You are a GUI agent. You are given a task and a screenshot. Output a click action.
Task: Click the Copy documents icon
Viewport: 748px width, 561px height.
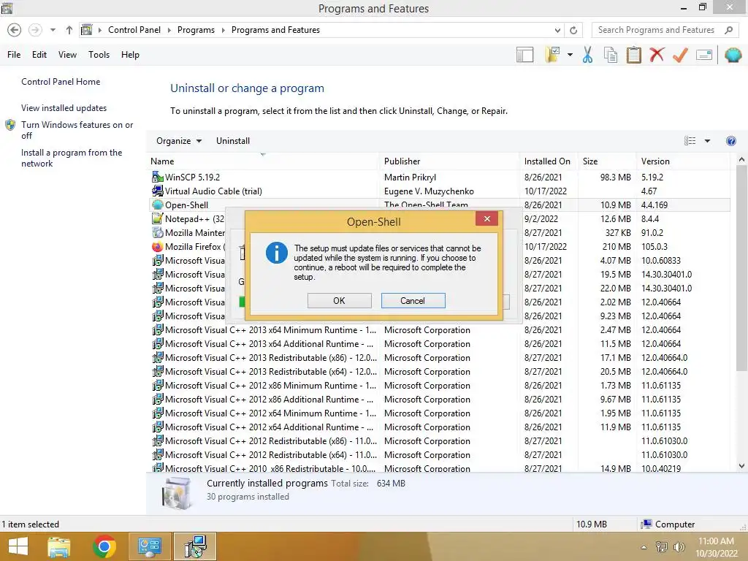(x=610, y=55)
